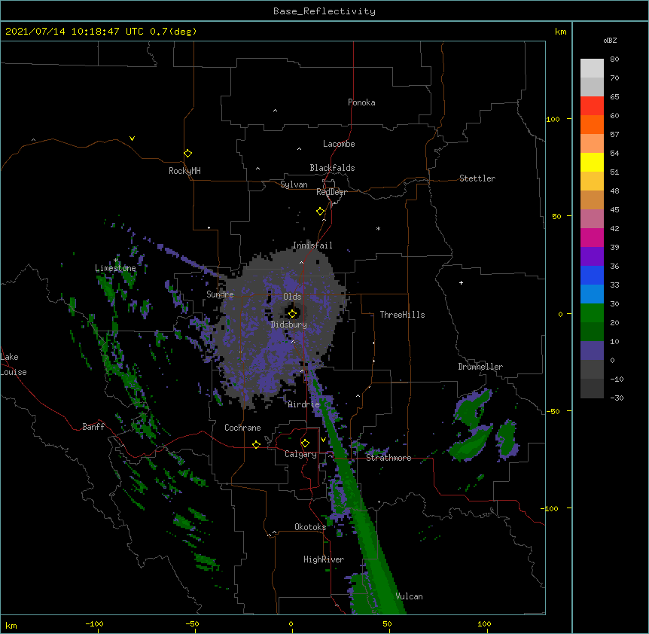Click the Strathmore label

click(388, 458)
